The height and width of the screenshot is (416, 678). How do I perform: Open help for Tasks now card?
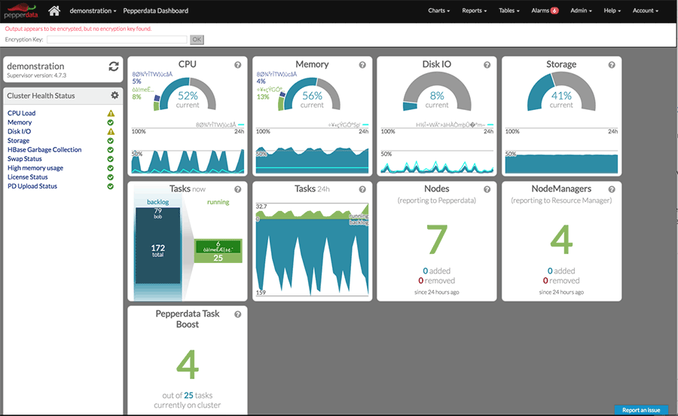click(x=238, y=189)
